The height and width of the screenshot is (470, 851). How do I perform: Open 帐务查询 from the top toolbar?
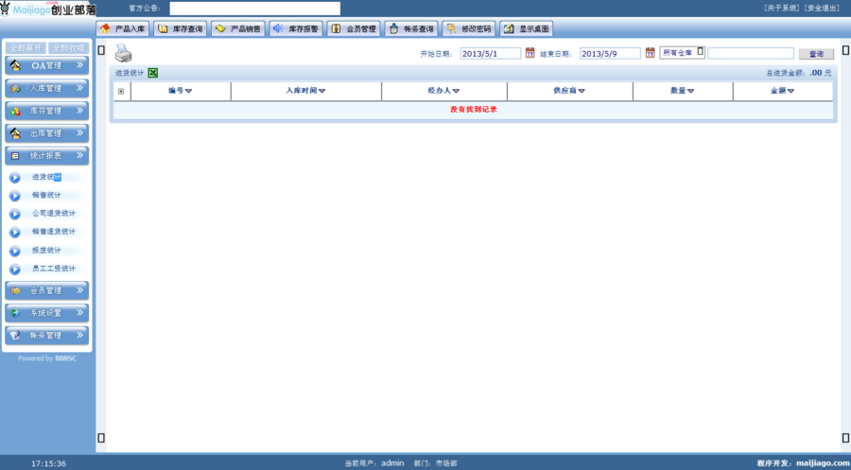pyautogui.click(x=411, y=28)
